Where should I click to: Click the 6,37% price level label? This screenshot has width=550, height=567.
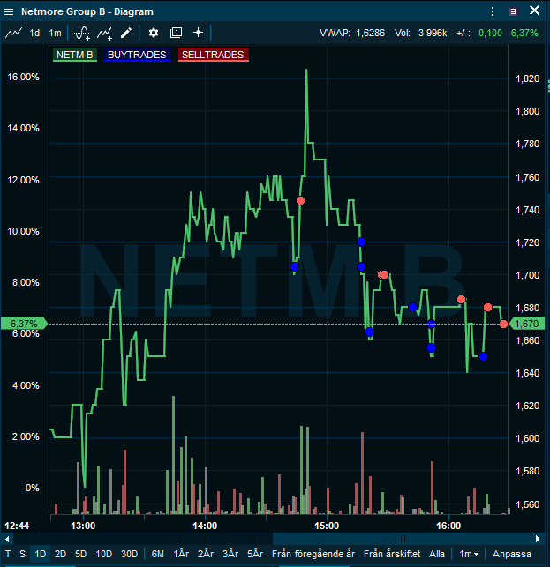[24, 324]
